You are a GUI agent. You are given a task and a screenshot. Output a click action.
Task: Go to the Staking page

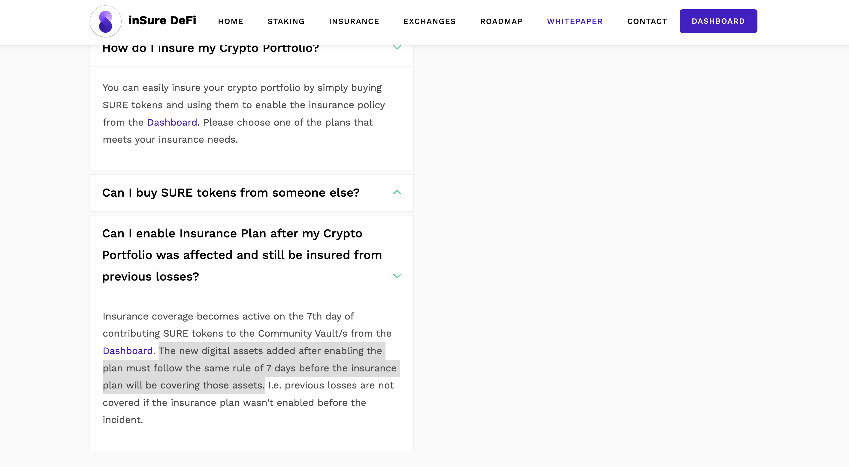286,21
